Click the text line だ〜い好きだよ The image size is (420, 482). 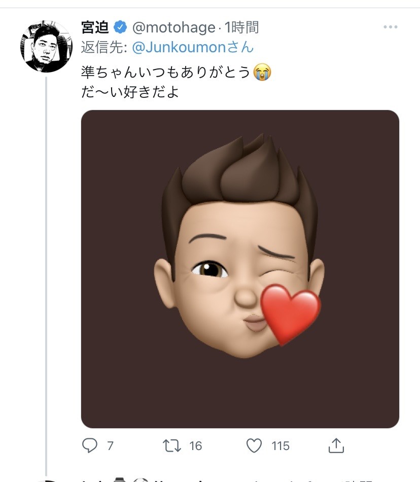click(x=130, y=93)
